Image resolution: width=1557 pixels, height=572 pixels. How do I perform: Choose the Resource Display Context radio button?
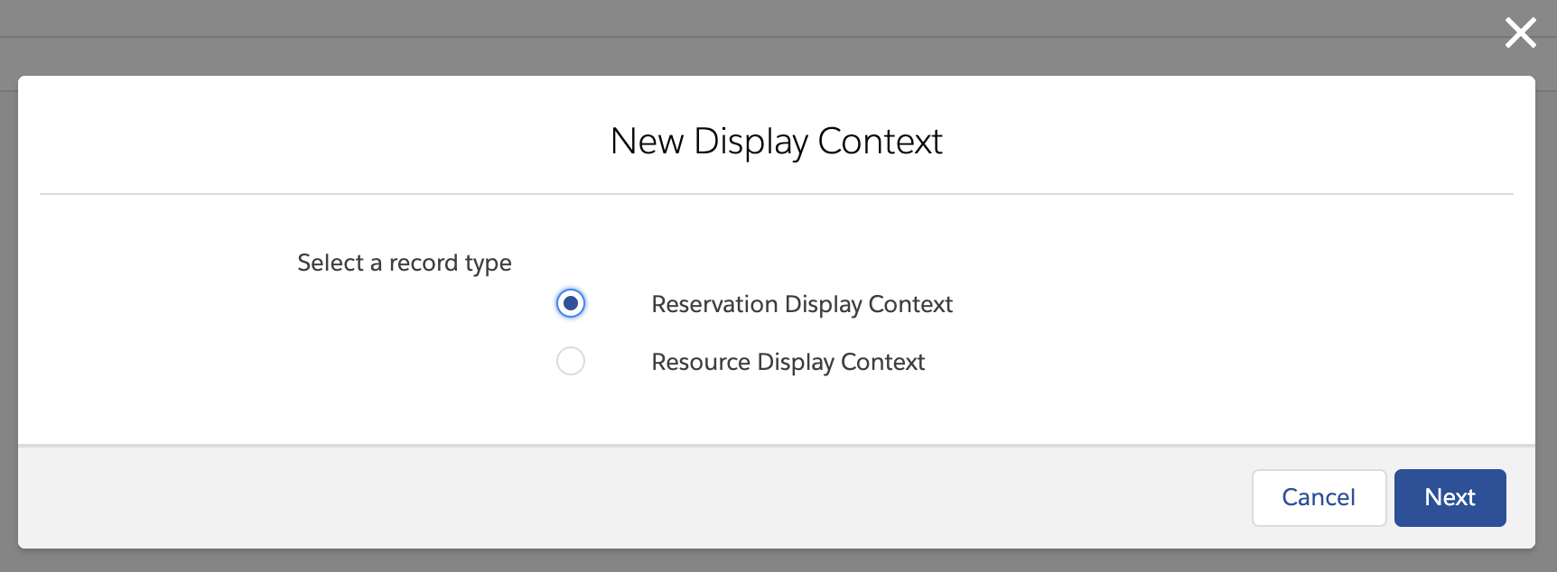(571, 361)
